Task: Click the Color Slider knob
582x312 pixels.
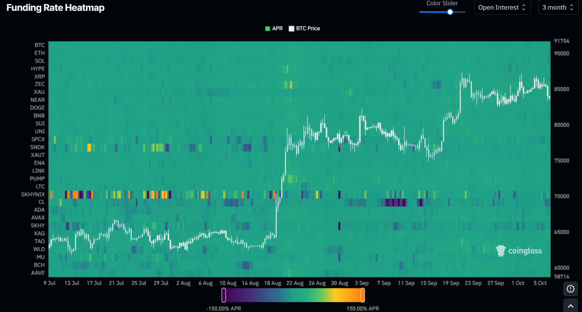Action: pyautogui.click(x=450, y=12)
